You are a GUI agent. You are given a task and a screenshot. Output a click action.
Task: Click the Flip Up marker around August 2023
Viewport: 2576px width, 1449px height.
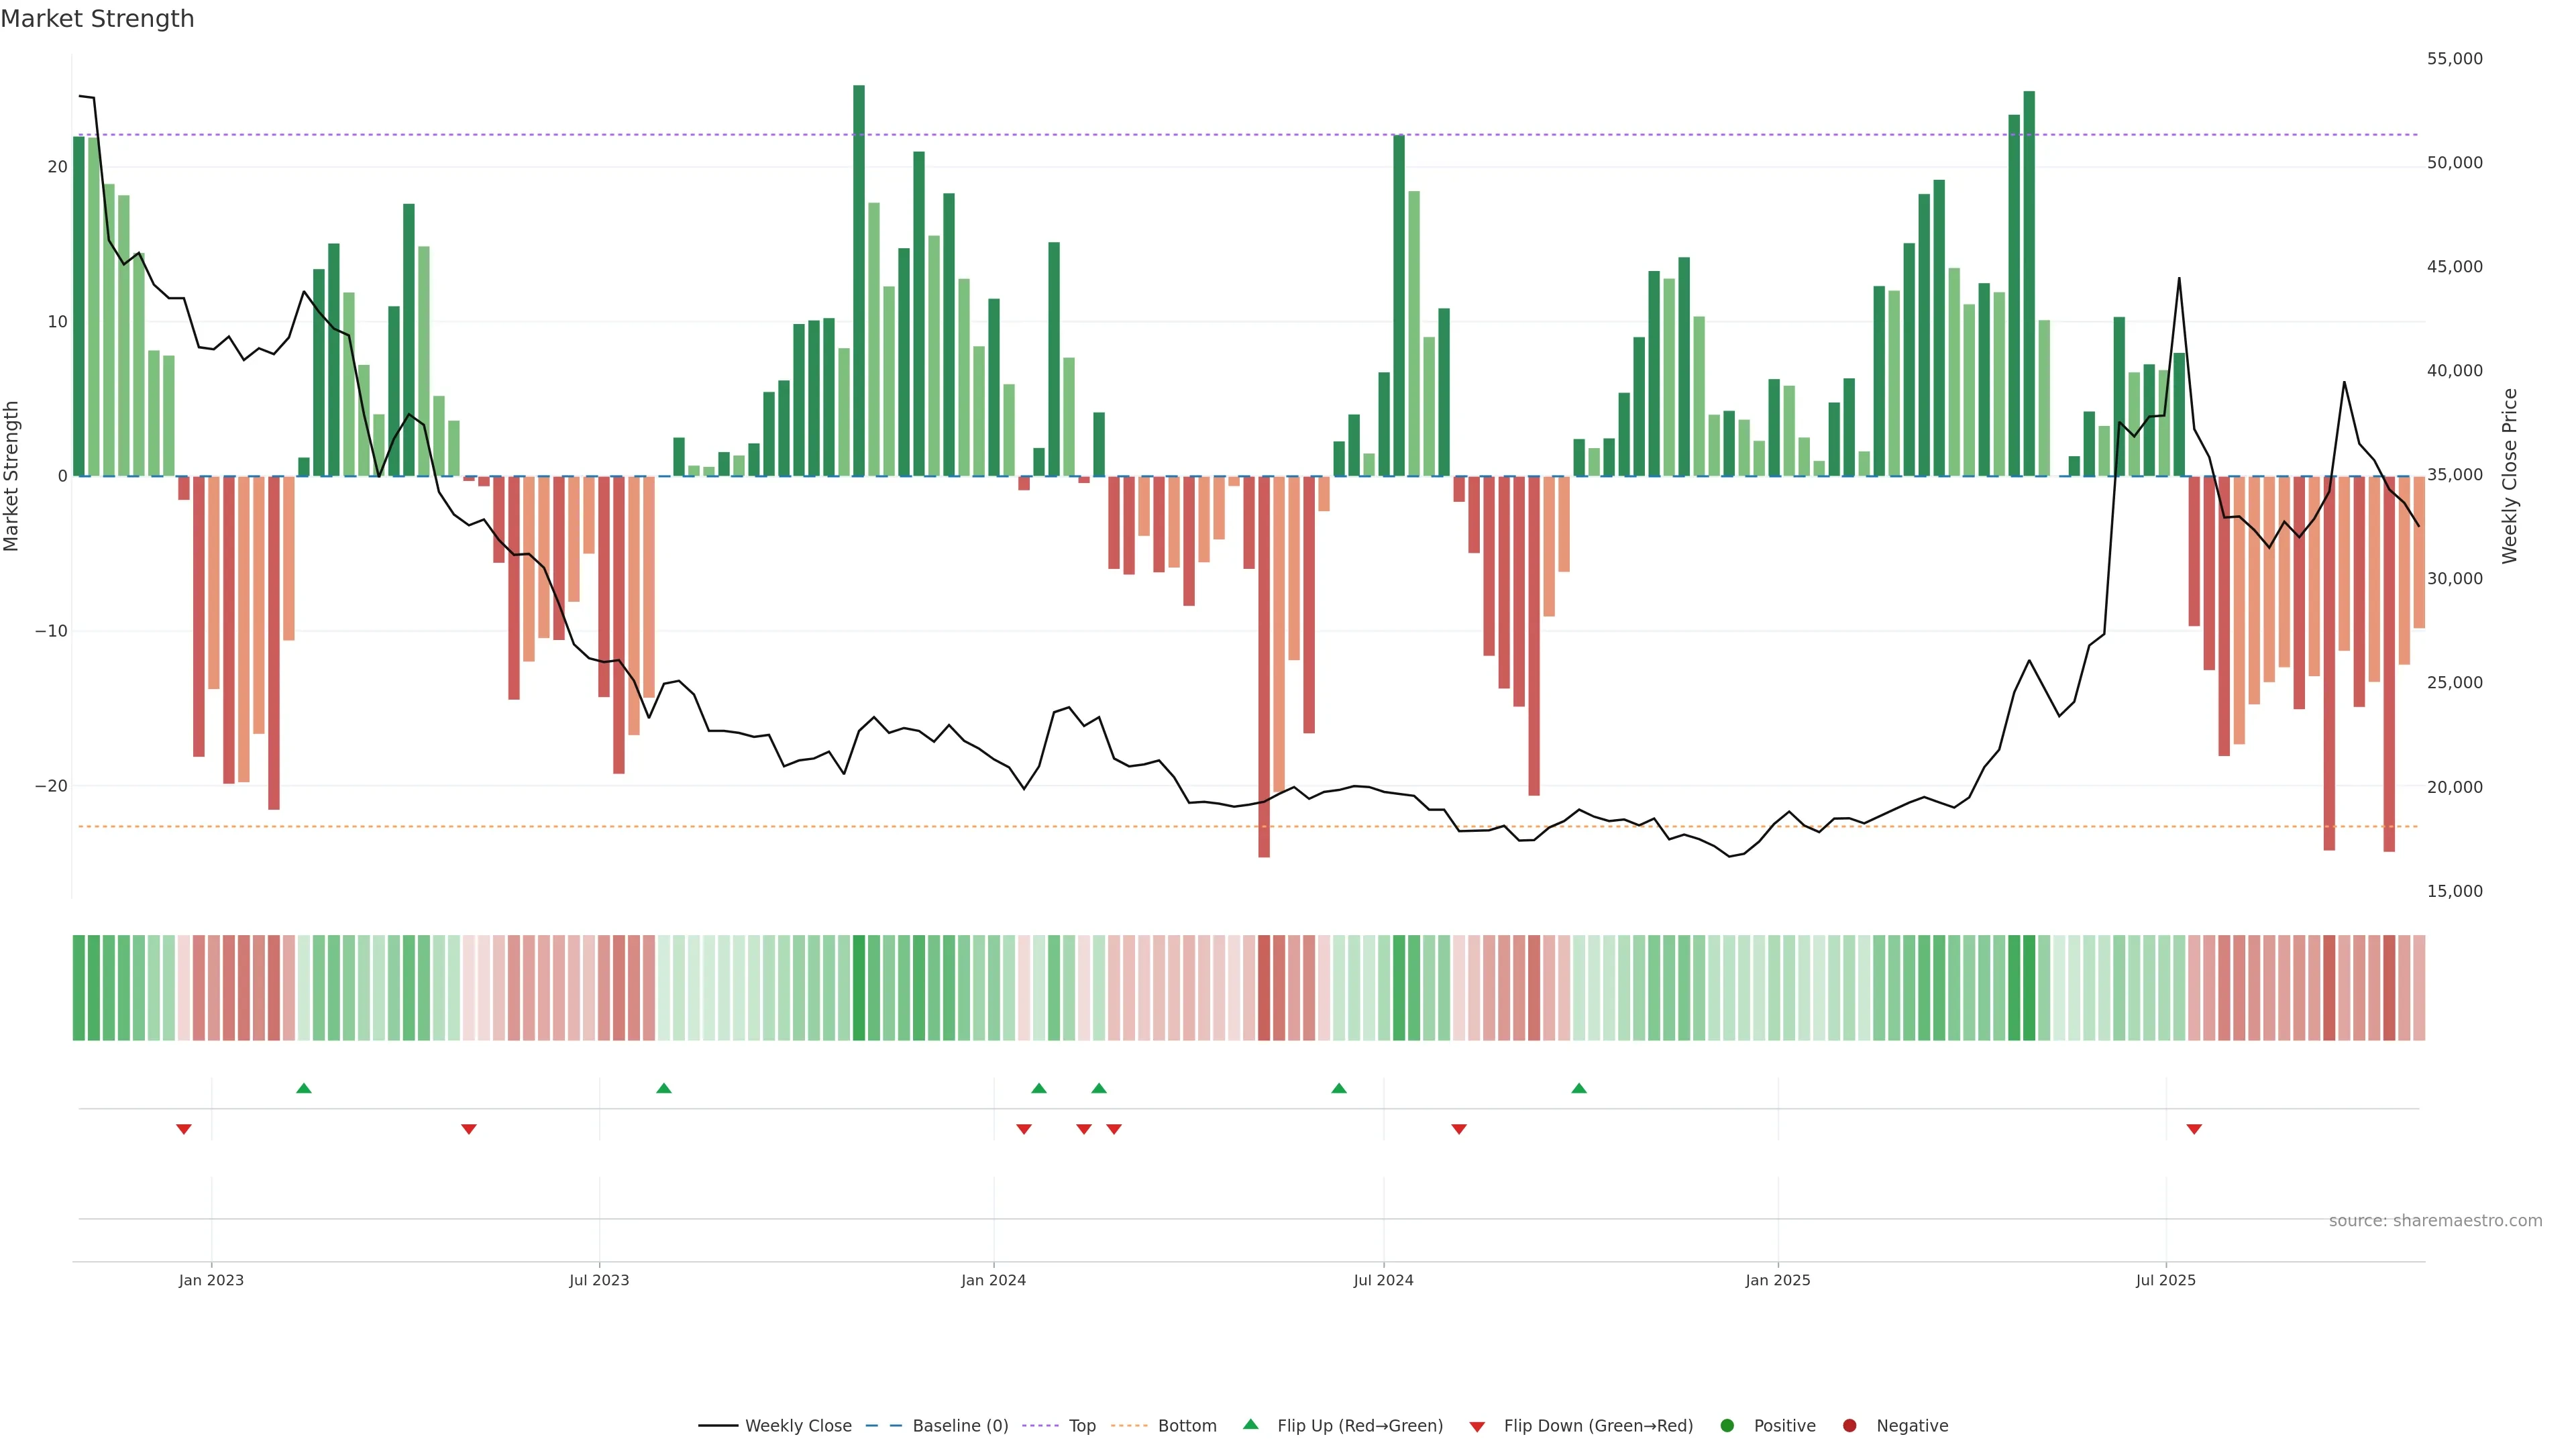click(664, 1088)
